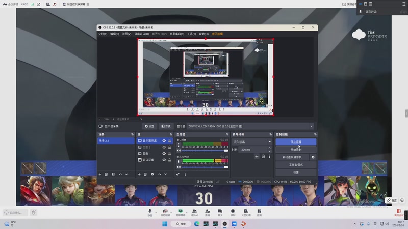Open source properties gear in Sources footer
Screen dimensions: 408x229
click(x=152, y=174)
